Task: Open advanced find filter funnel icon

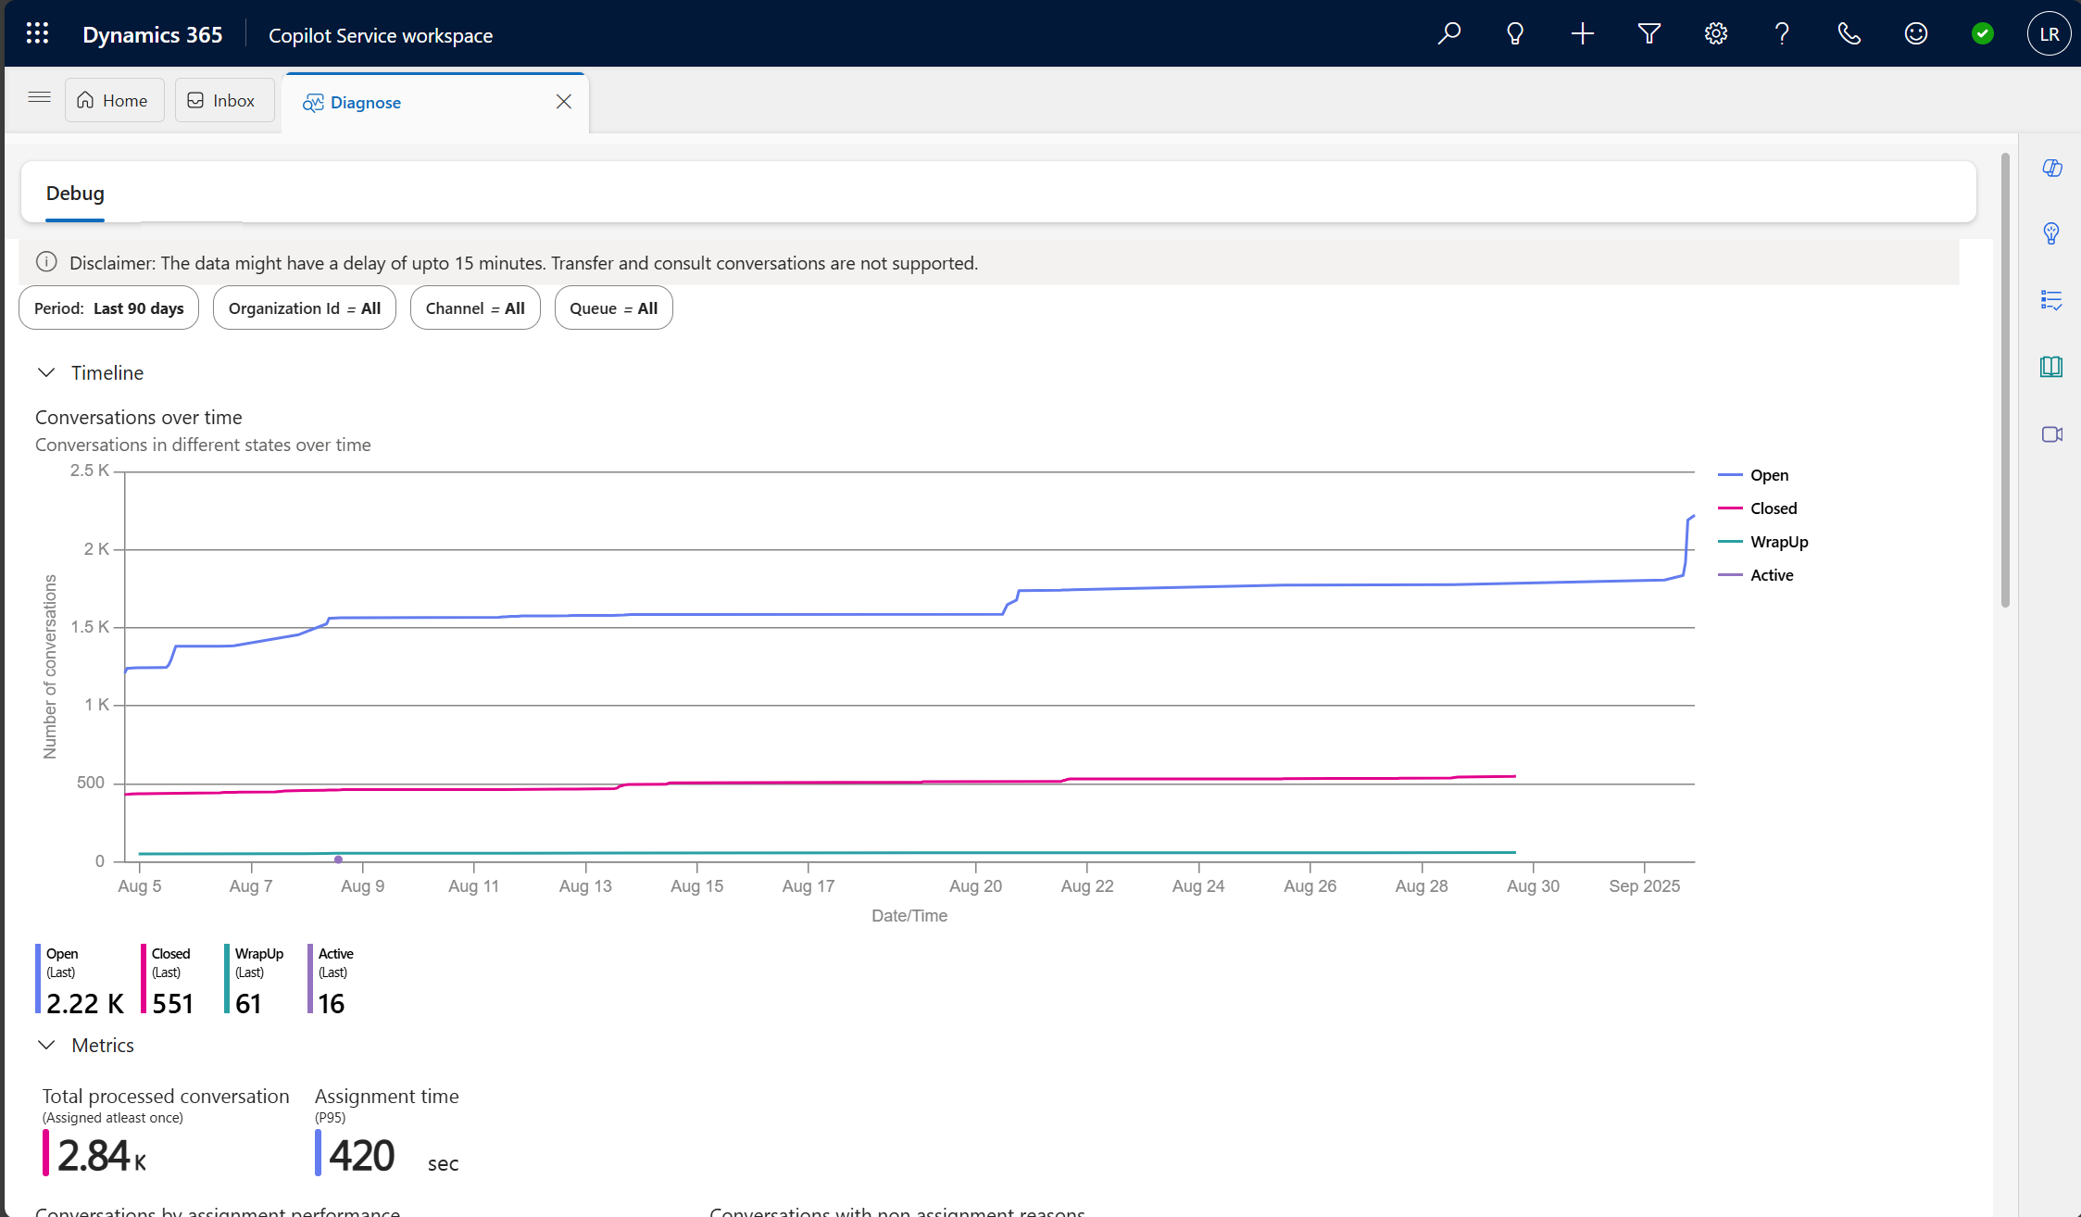Action: [x=1649, y=34]
